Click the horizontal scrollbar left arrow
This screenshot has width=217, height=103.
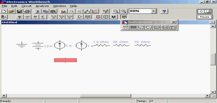point(4,96)
